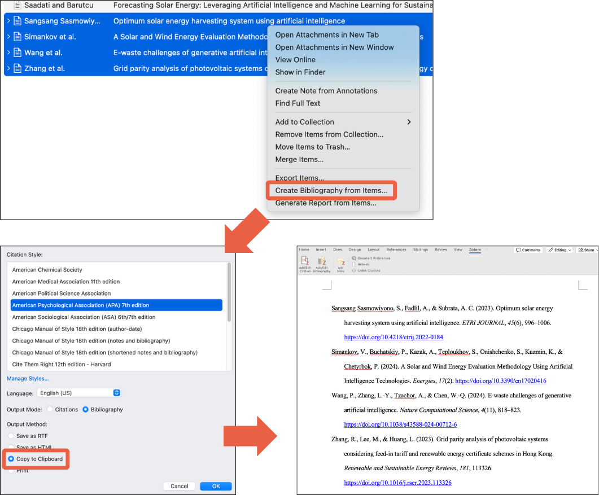
Task: Open the Manage Styles link
Action: pos(28,378)
